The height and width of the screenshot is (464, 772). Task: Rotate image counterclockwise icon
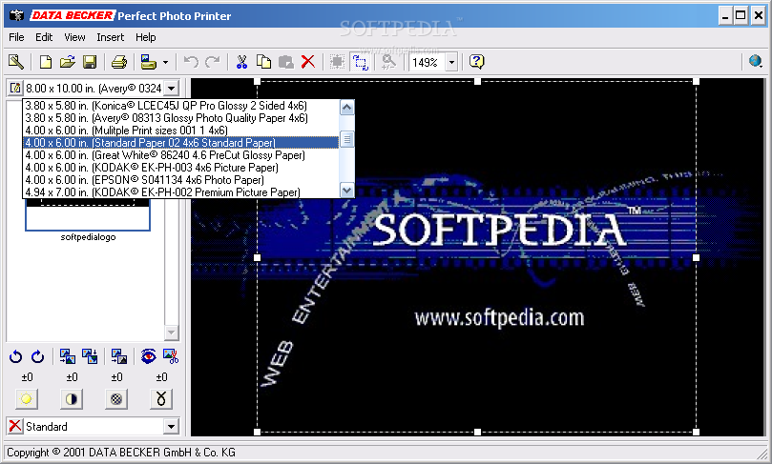click(16, 356)
